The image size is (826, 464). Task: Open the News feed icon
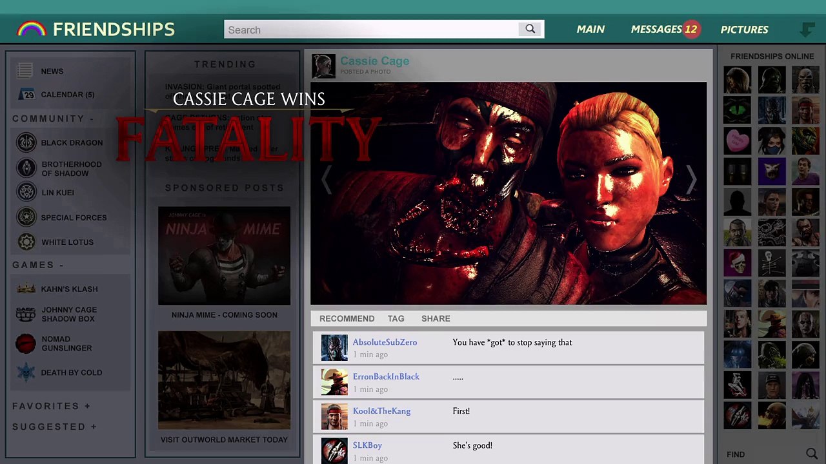[x=25, y=71]
